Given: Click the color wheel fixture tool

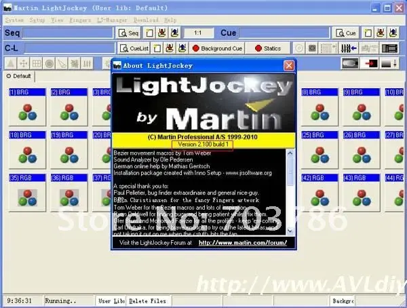Looking at the screenshot, I should pyautogui.click(x=49, y=63).
